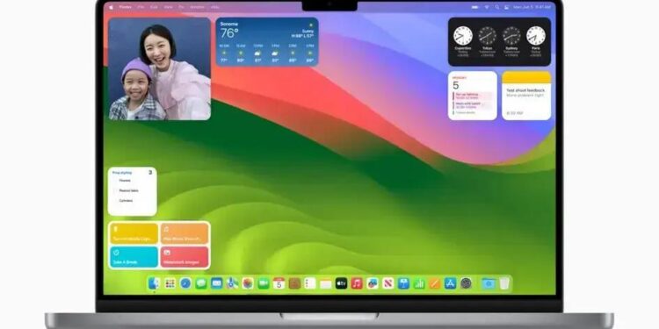Open the Calendar widget showing 5

pyautogui.click(x=473, y=96)
